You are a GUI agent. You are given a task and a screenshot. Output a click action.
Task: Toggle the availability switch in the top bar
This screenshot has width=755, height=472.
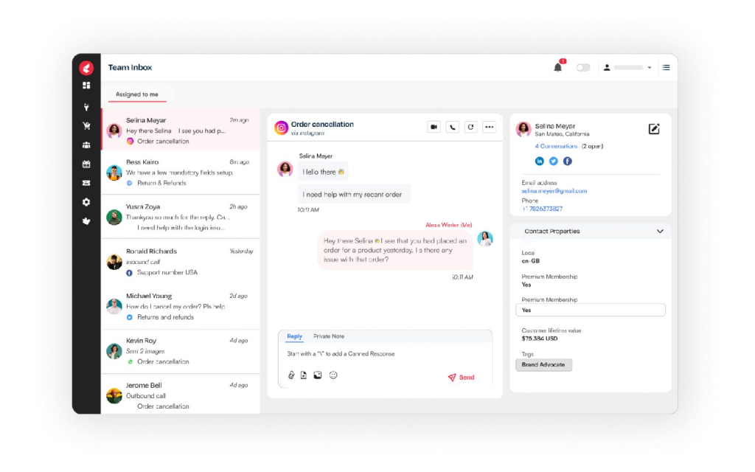tap(583, 68)
